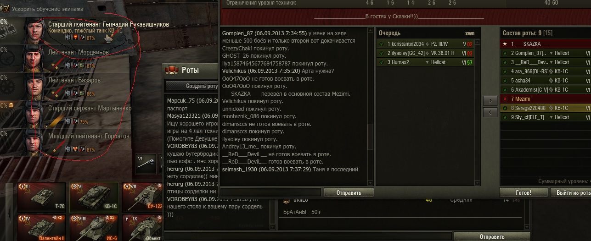The width and height of the screenshot is (591, 241).
Task: Select the КВ-1С tank thumbnail
Action: 94,196
